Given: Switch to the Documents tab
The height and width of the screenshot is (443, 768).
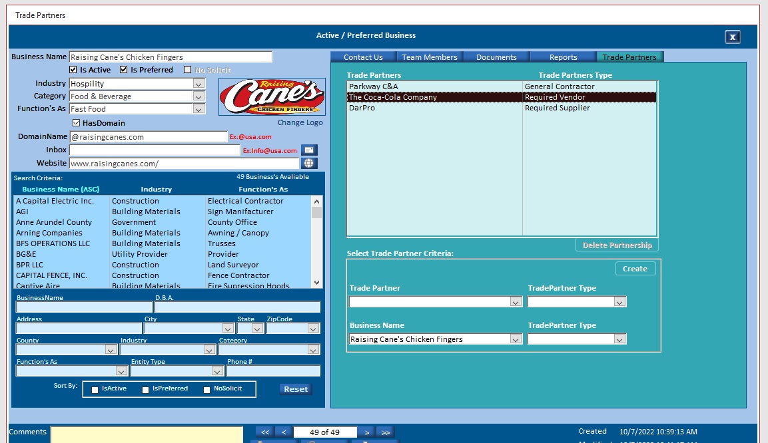Looking at the screenshot, I should coord(496,57).
